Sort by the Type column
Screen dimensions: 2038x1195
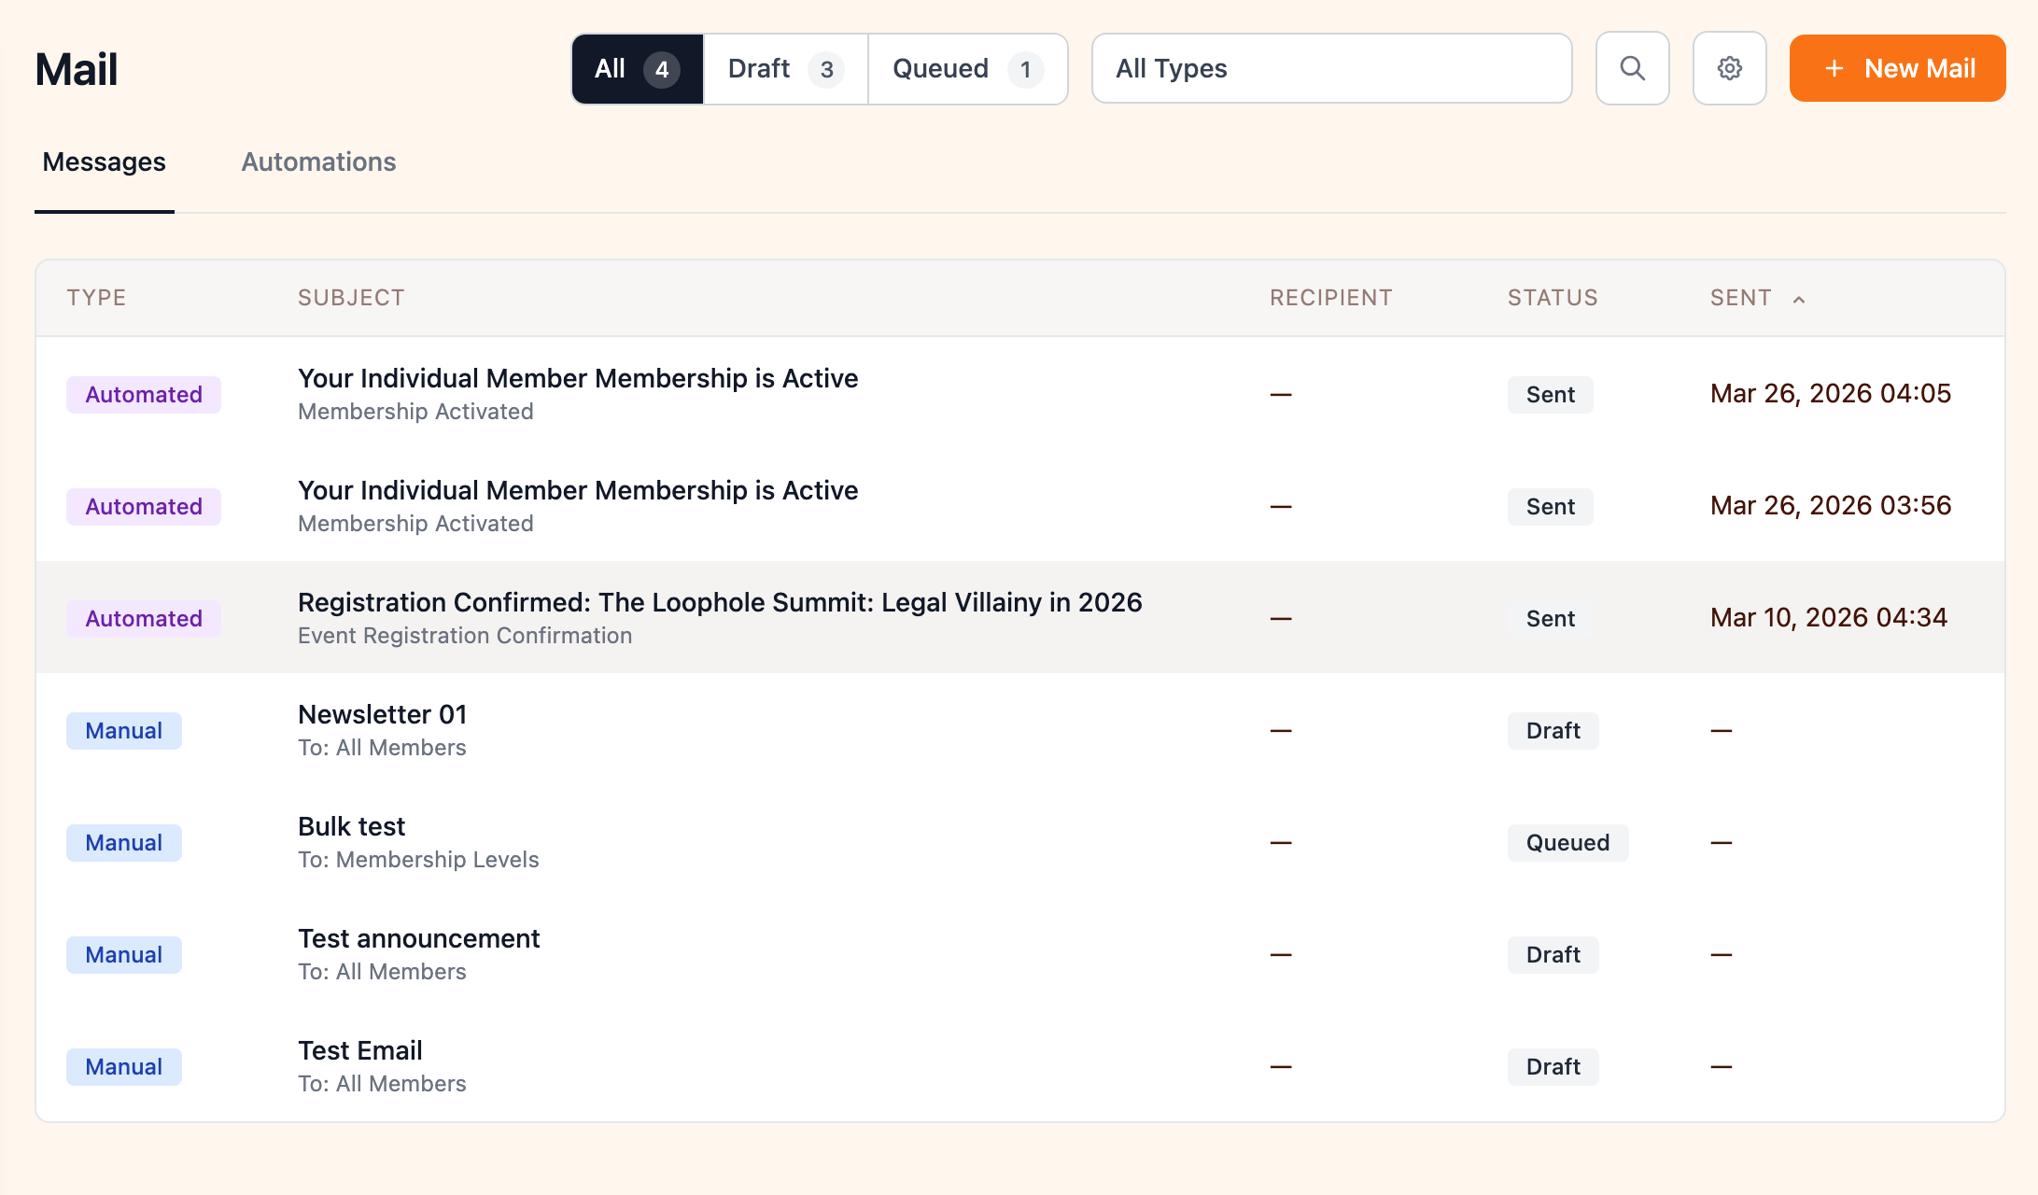pyautogui.click(x=96, y=298)
